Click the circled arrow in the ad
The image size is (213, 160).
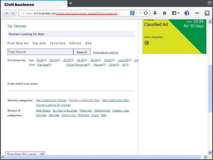(x=147, y=43)
